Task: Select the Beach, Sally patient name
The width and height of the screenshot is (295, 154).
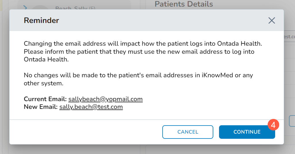Action: tap(71, 8)
